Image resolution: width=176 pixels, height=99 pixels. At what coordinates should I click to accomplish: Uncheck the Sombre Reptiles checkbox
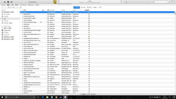point(23,20)
